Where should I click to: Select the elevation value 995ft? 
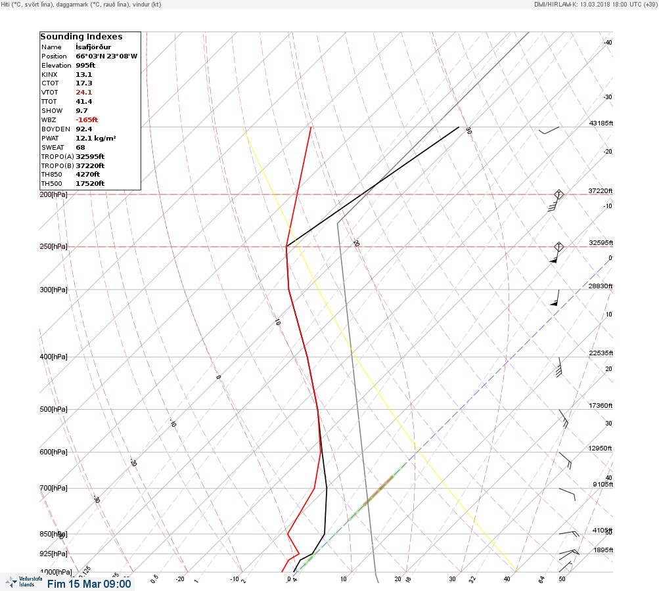click(85, 66)
